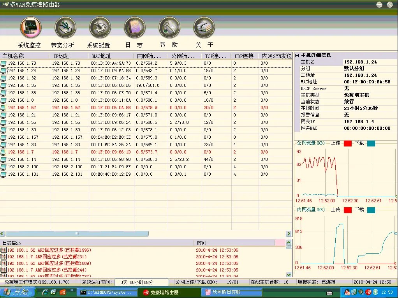Open the 日志 log book icon

coord(135,27)
